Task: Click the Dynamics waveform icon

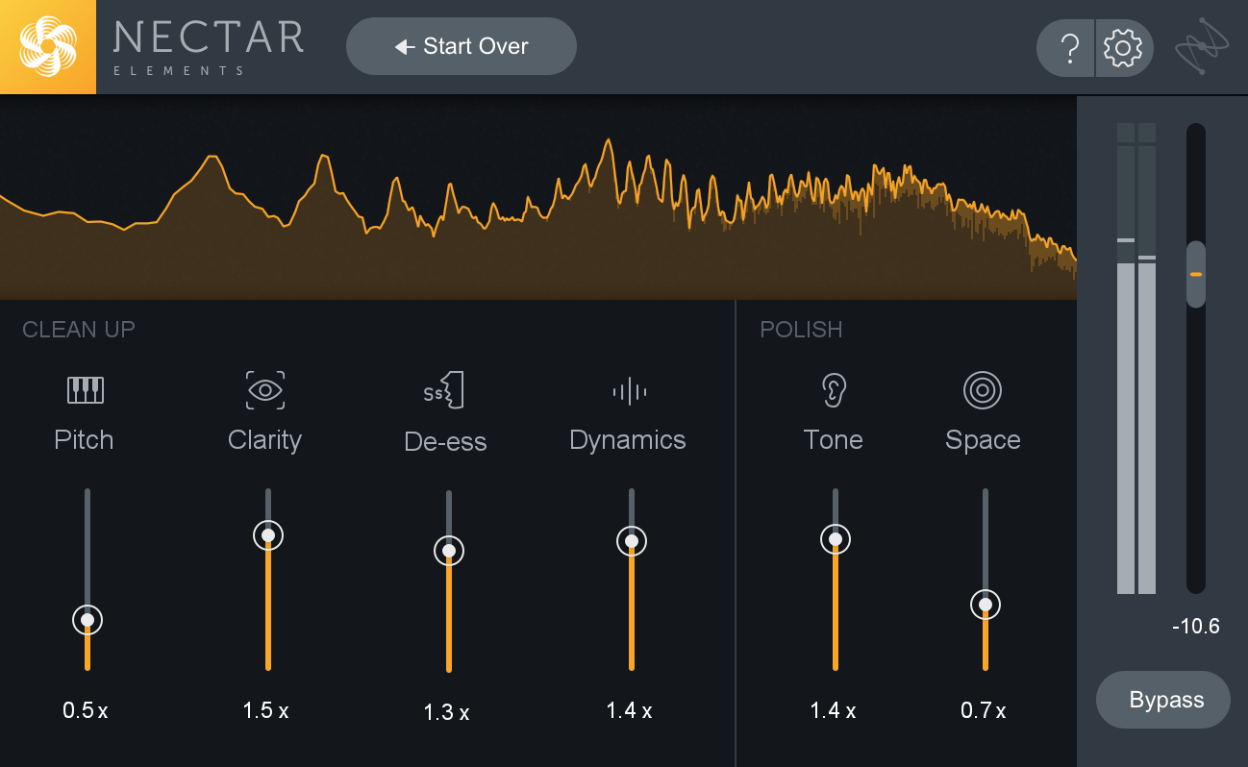Action: pos(630,390)
